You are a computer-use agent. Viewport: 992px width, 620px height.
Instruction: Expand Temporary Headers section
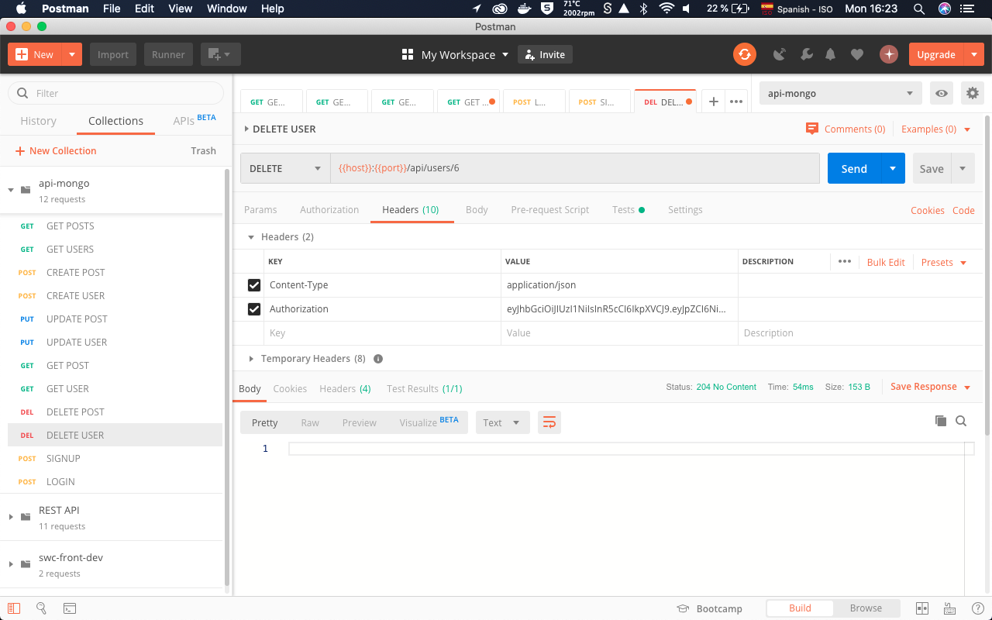[x=251, y=359]
